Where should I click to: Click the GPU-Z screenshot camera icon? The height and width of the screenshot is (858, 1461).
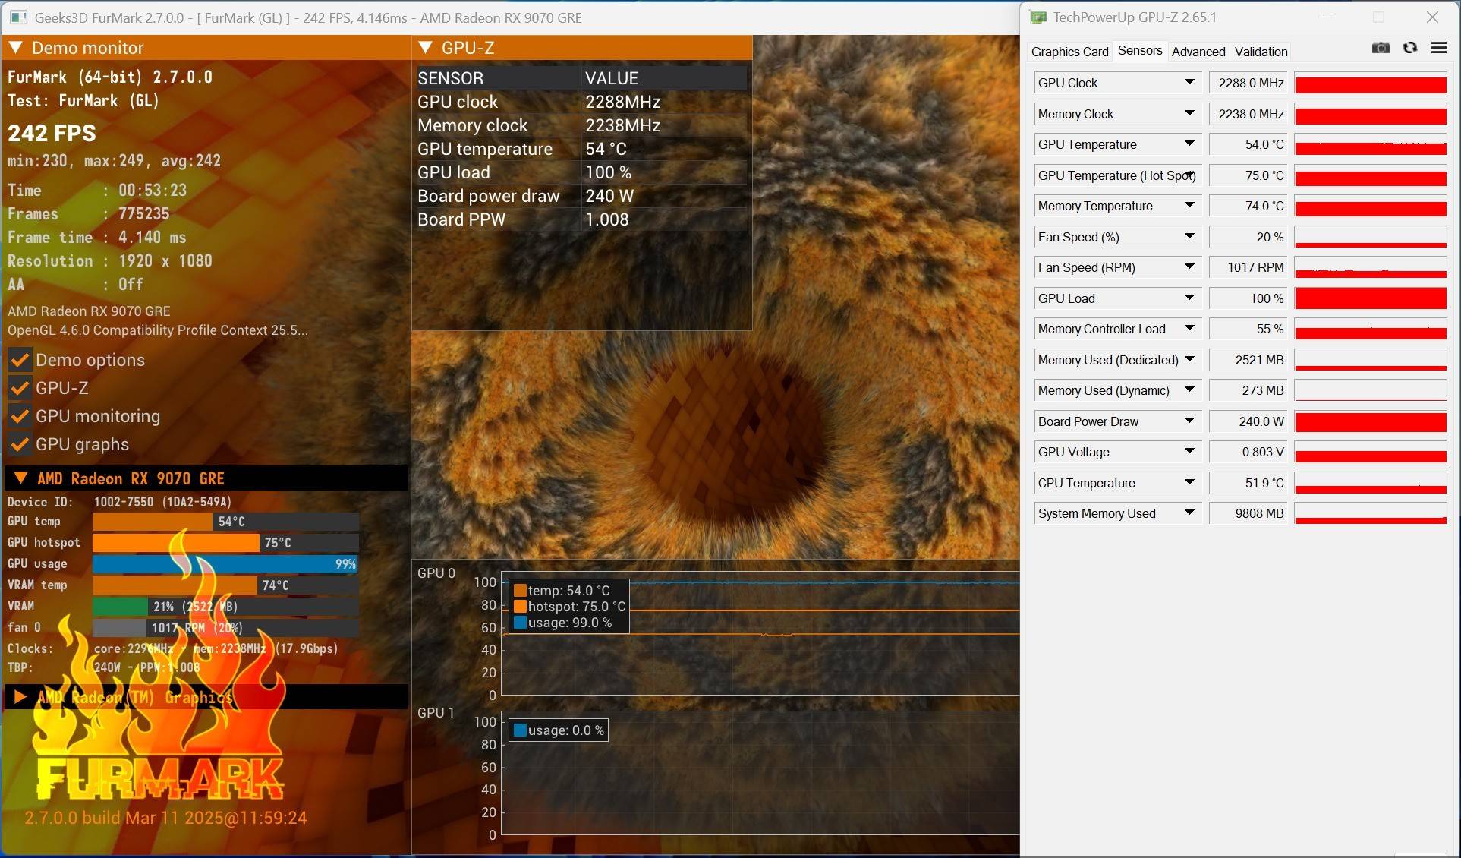point(1381,48)
